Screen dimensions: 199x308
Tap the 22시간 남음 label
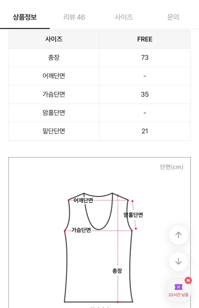coord(178,295)
